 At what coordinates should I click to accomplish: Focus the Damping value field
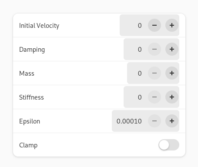pos(135,49)
